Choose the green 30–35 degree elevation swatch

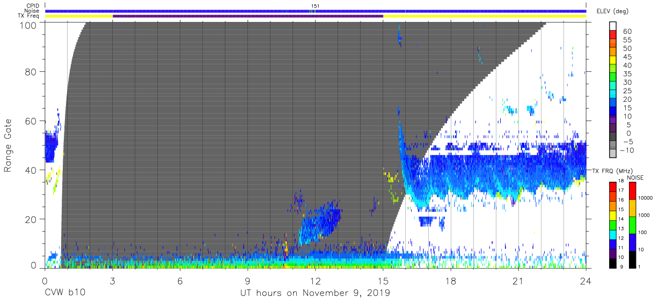click(x=613, y=78)
